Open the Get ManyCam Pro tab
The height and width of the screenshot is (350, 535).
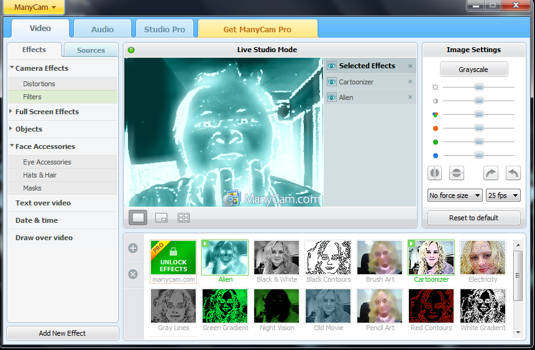(258, 29)
